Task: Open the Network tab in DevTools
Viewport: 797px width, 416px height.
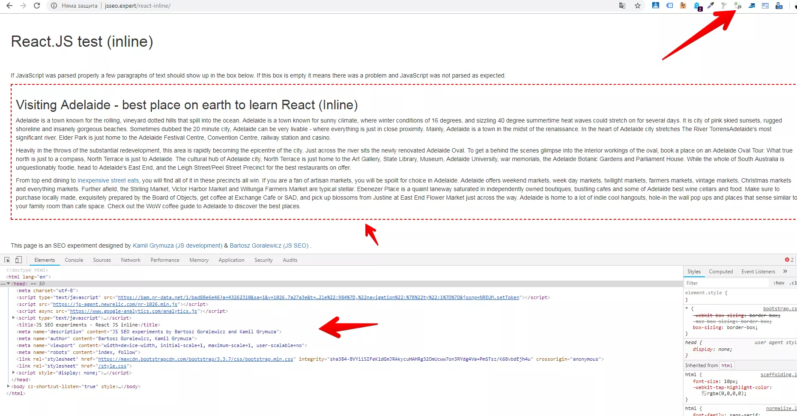Action: [131, 260]
